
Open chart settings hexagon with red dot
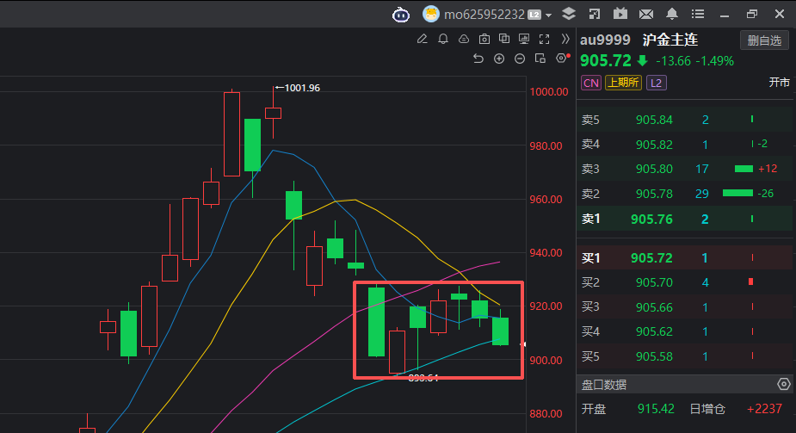[x=562, y=59]
